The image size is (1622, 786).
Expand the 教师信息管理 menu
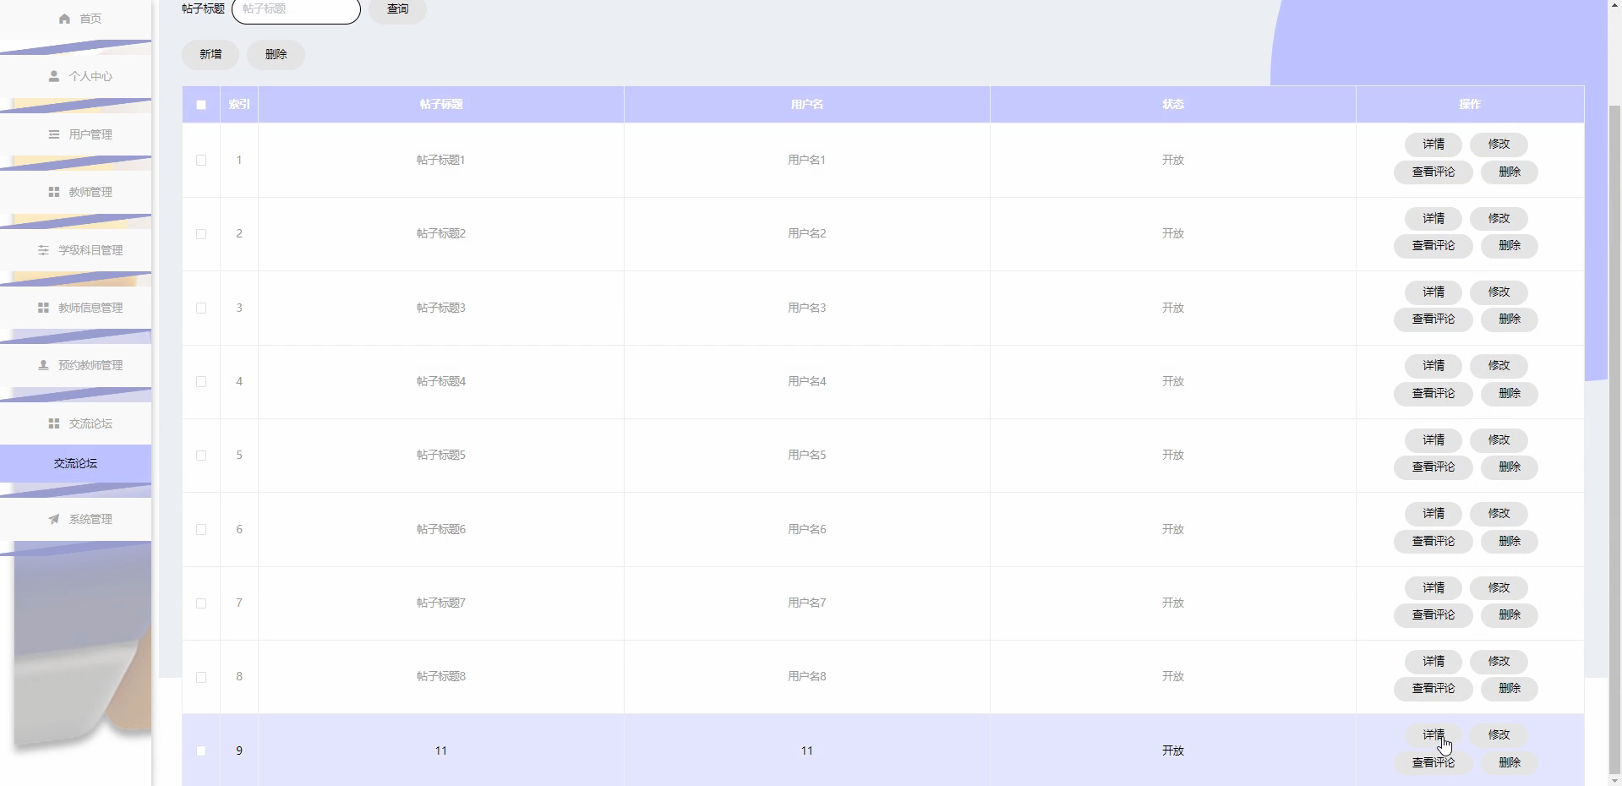(x=76, y=308)
